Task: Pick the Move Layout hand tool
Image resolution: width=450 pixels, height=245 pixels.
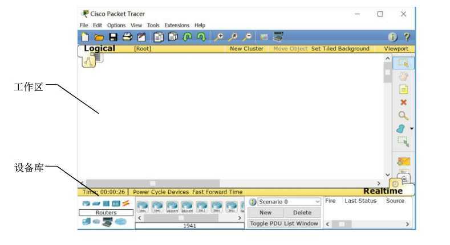Action: [x=403, y=76]
